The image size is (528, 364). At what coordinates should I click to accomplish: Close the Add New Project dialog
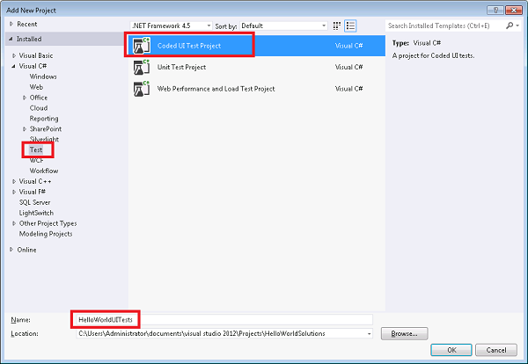click(x=516, y=7)
